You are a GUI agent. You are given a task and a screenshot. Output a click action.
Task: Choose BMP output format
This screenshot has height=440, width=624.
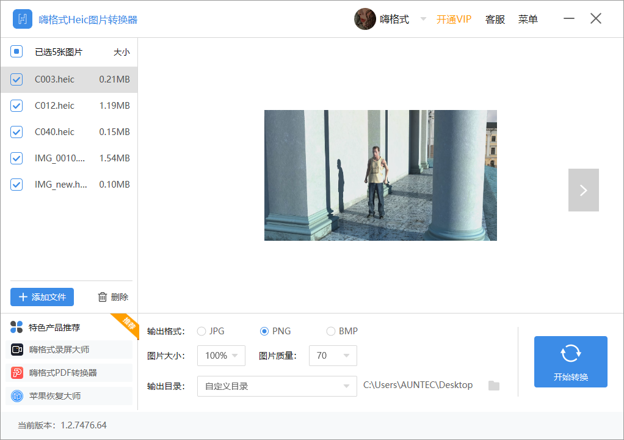pyautogui.click(x=331, y=331)
